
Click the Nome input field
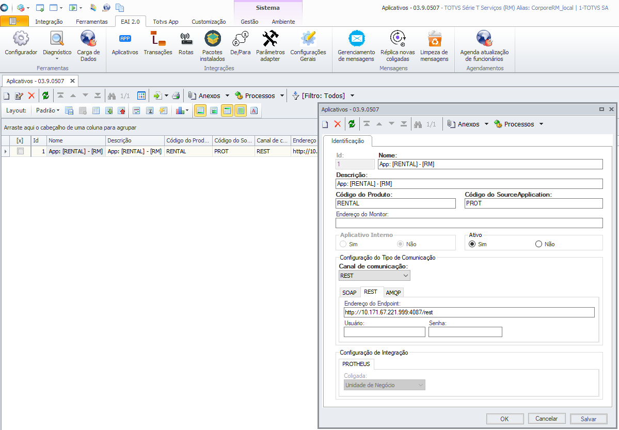pos(490,164)
